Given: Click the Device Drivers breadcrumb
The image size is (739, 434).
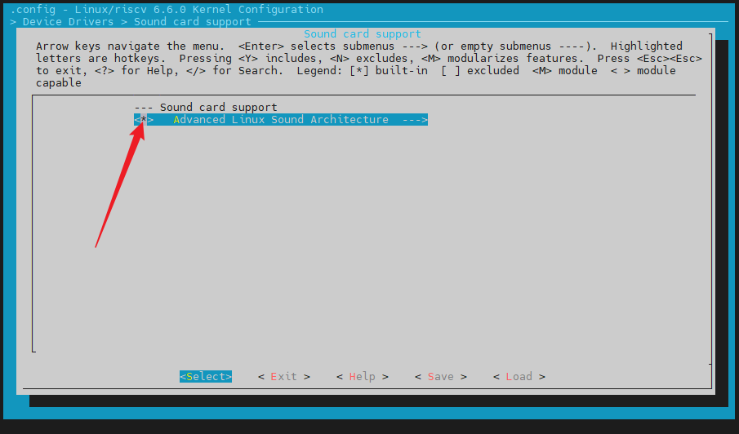Looking at the screenshot, I should [68, 22].
